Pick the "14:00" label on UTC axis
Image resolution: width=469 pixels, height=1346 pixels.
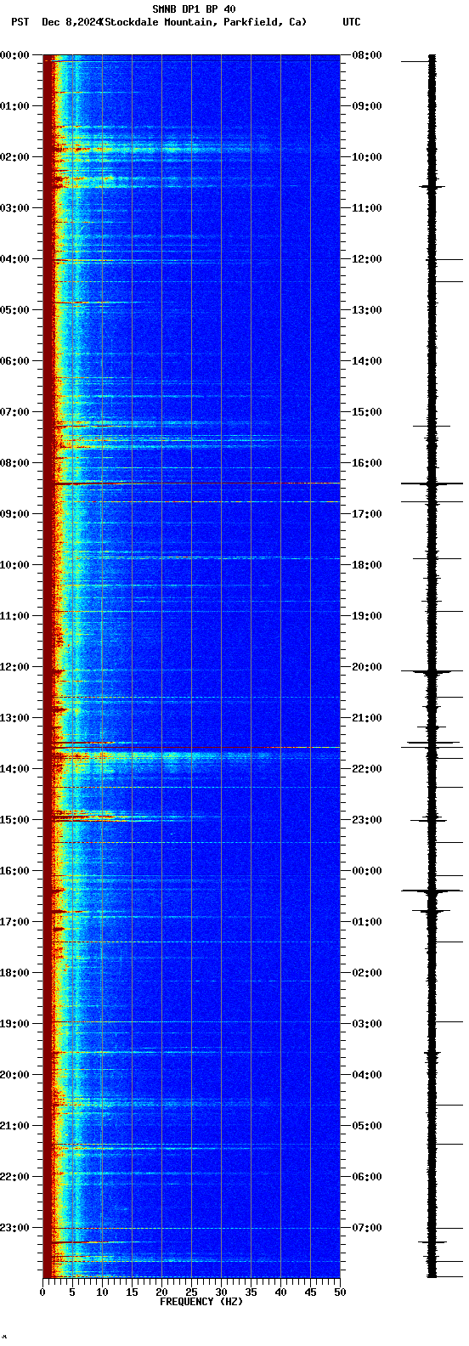point(367,361)
